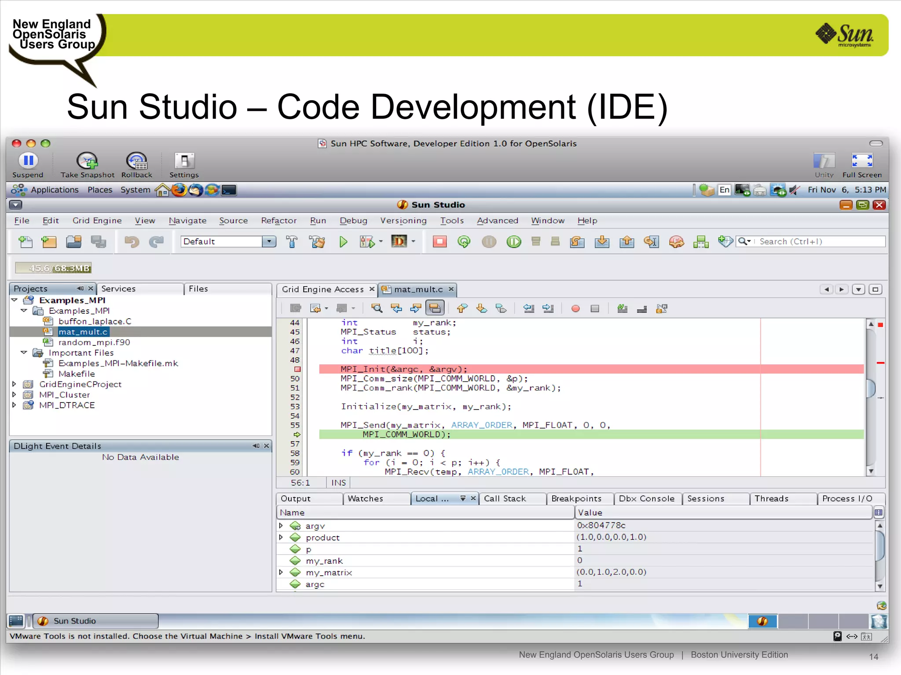
Task: Click the Undo arrow icon
Action: click(132, 242)
